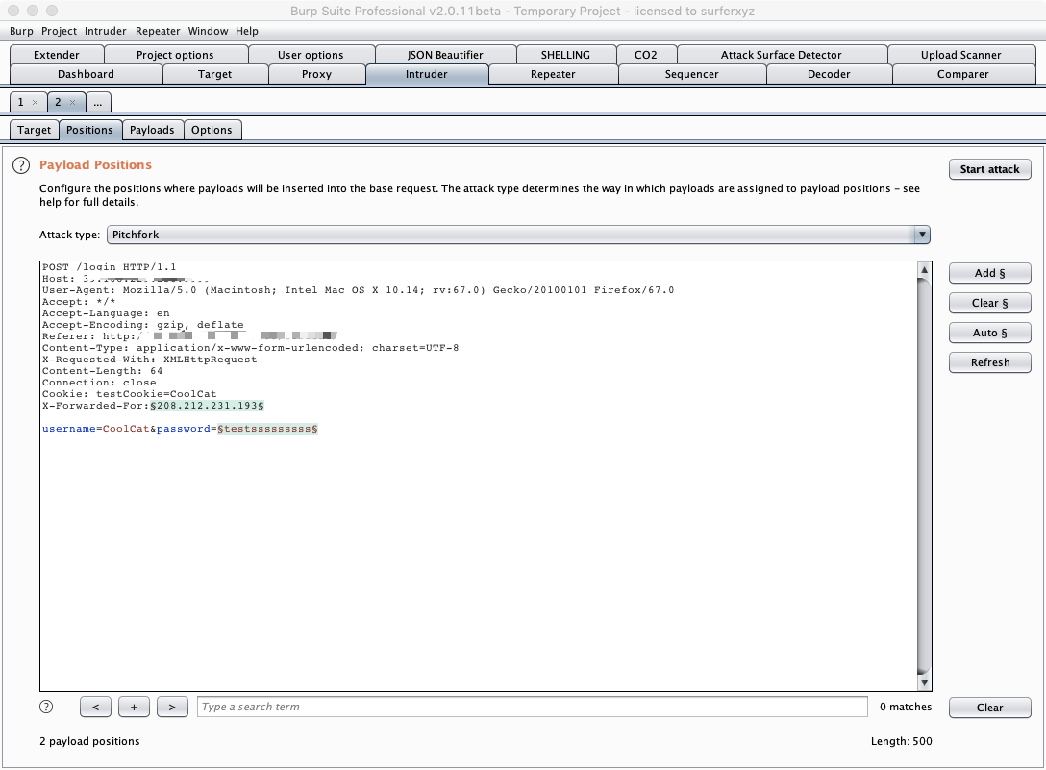Screen dimensions: 1046x770
Task: Click Clear § to remove payload markers
Action: click(989, 302)
